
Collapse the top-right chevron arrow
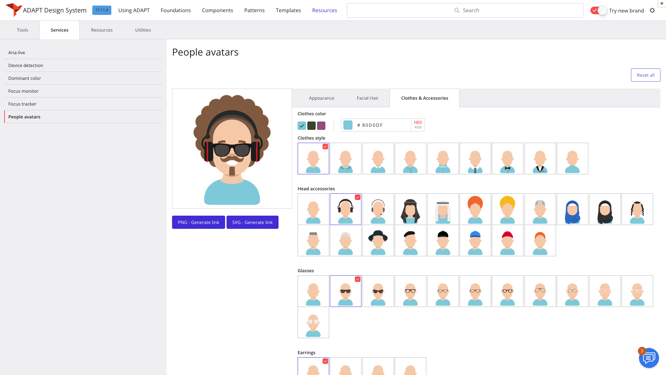coord(661,3)
